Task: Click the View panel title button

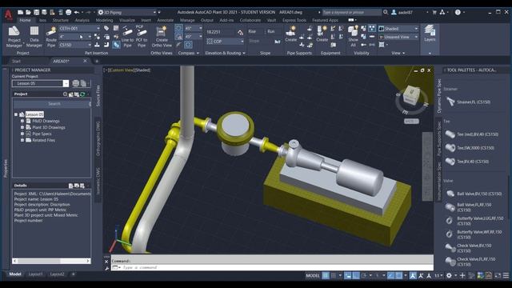Action: (x=398, y=53)
